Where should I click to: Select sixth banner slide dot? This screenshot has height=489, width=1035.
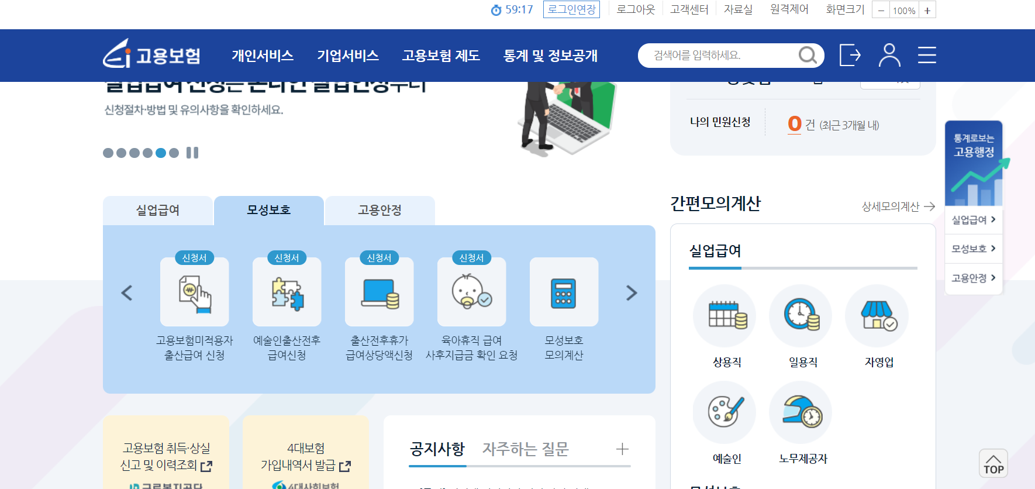174,153
